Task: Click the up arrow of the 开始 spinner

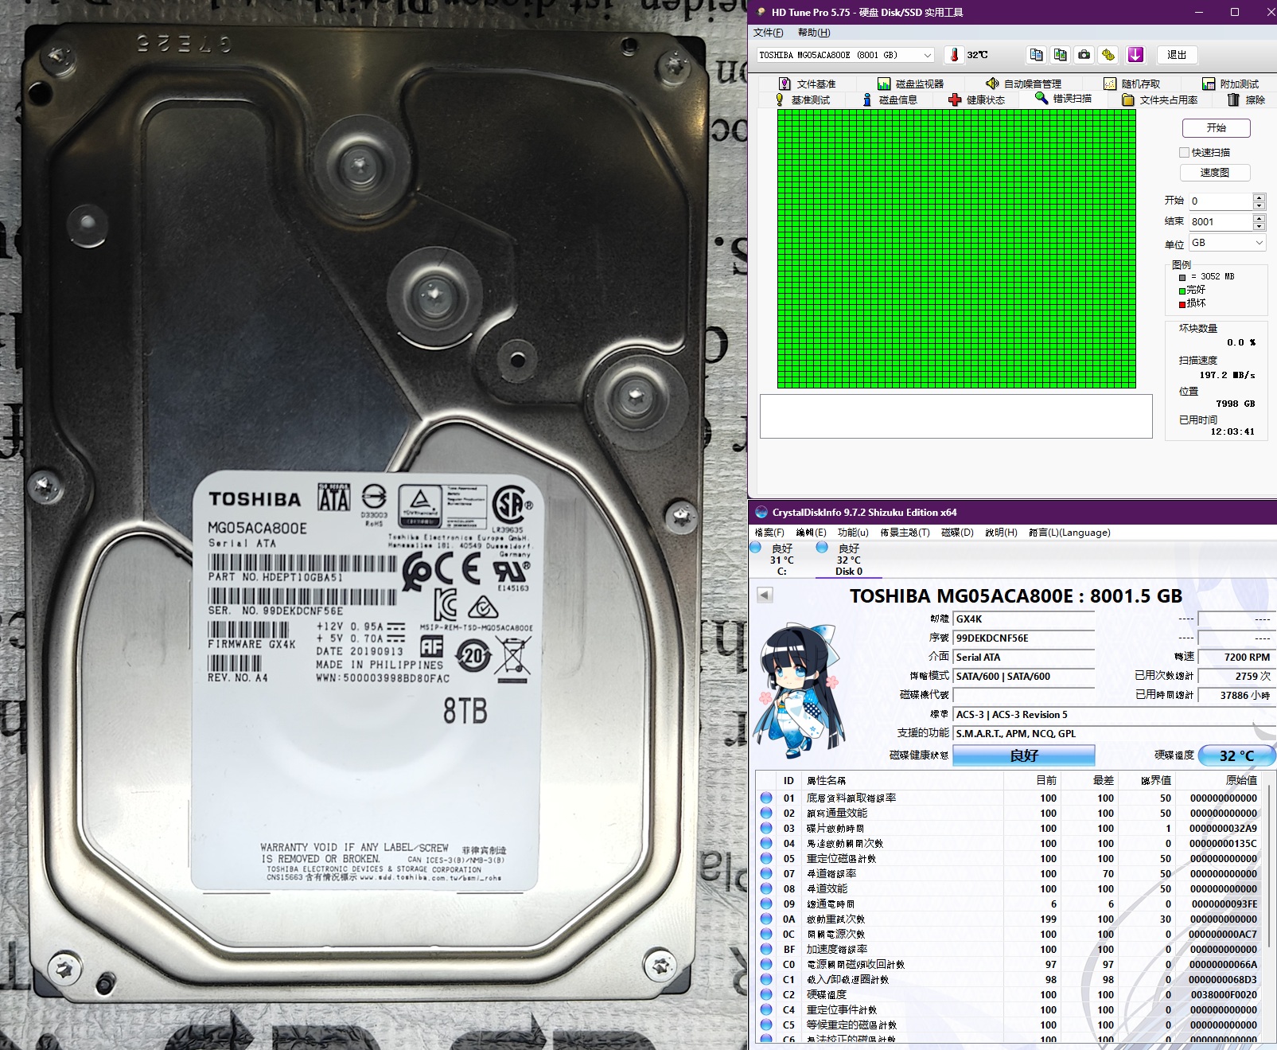Action: 1259,197
